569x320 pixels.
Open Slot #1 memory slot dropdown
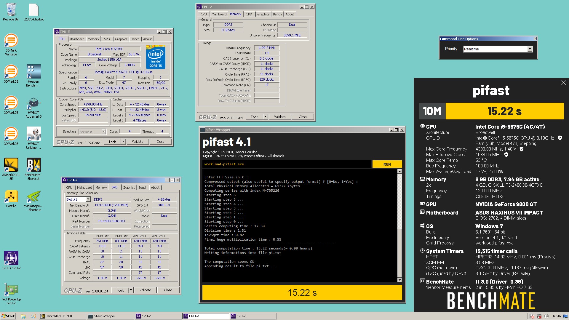(88, 199)
